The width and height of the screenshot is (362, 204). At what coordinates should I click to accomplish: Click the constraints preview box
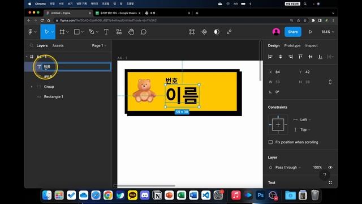point(278,125)
